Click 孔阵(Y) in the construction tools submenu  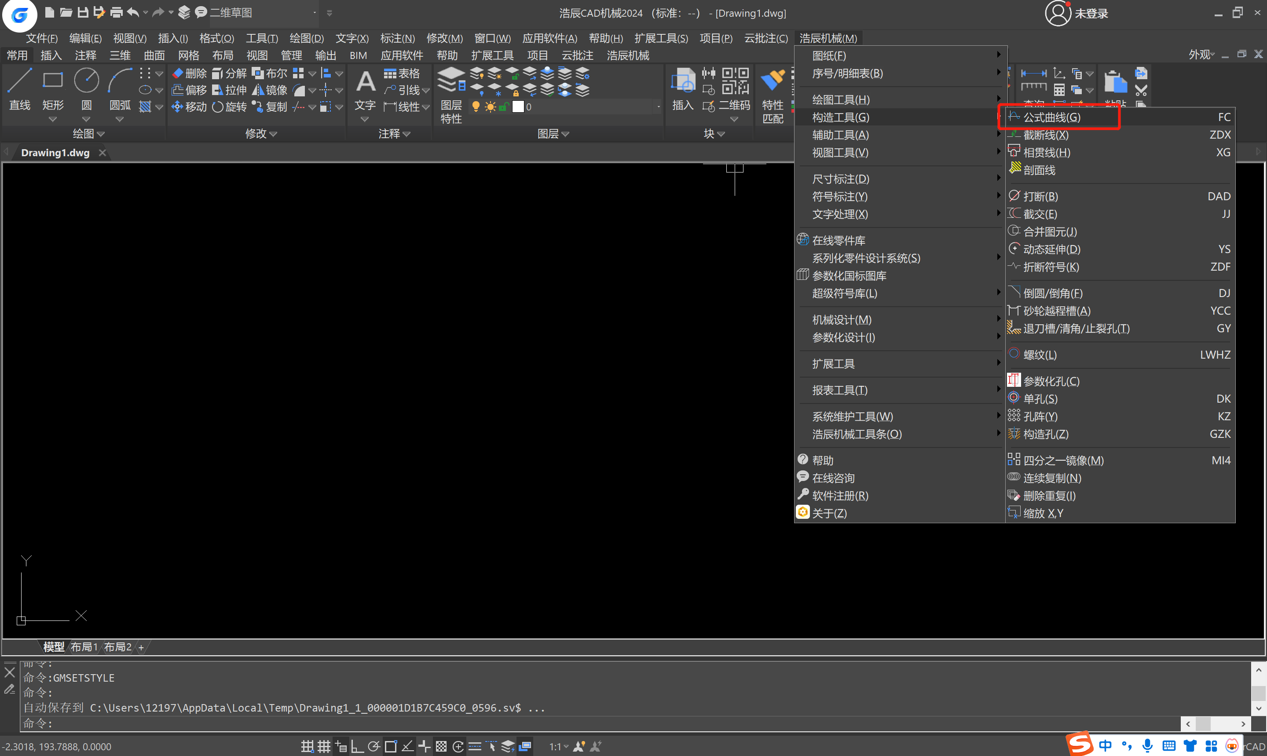(1040, 417)
